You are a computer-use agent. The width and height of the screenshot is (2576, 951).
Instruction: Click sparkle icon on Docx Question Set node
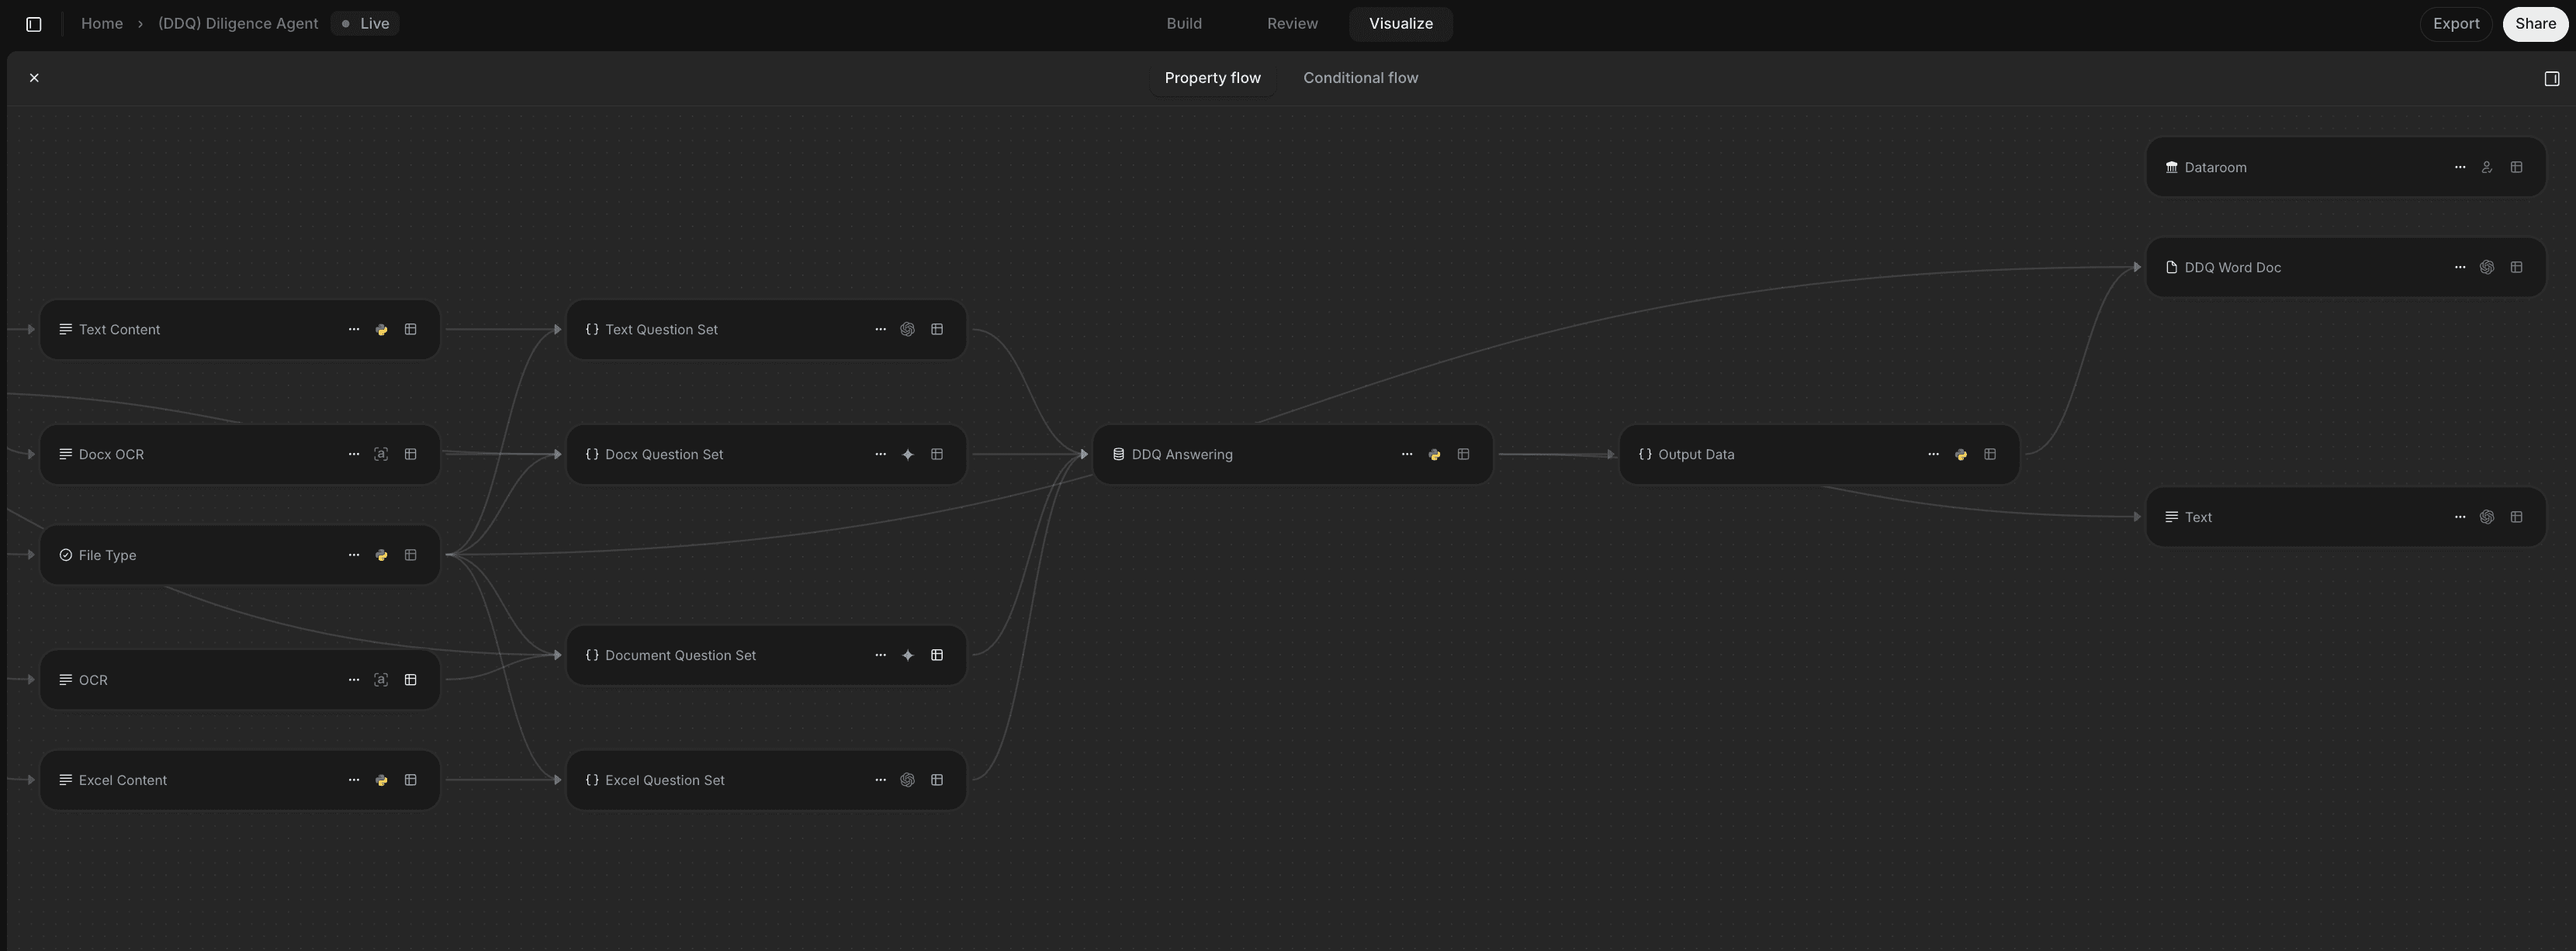(907, 454)
